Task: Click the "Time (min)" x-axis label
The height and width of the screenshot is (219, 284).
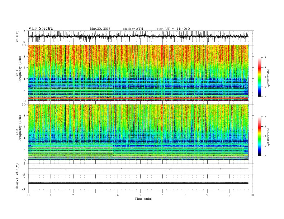Action: click(143, 199)
